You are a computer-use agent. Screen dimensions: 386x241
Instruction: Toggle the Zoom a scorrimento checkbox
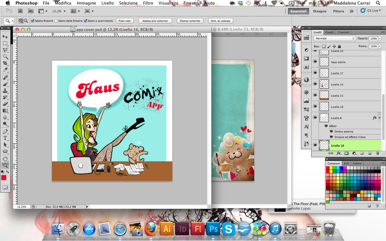coord(85,21)
